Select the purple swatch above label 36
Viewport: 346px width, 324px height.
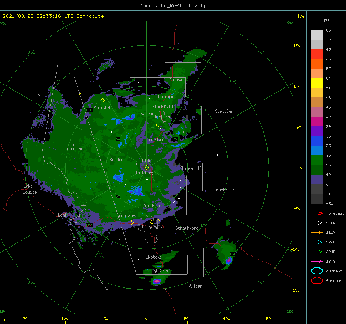317,131
